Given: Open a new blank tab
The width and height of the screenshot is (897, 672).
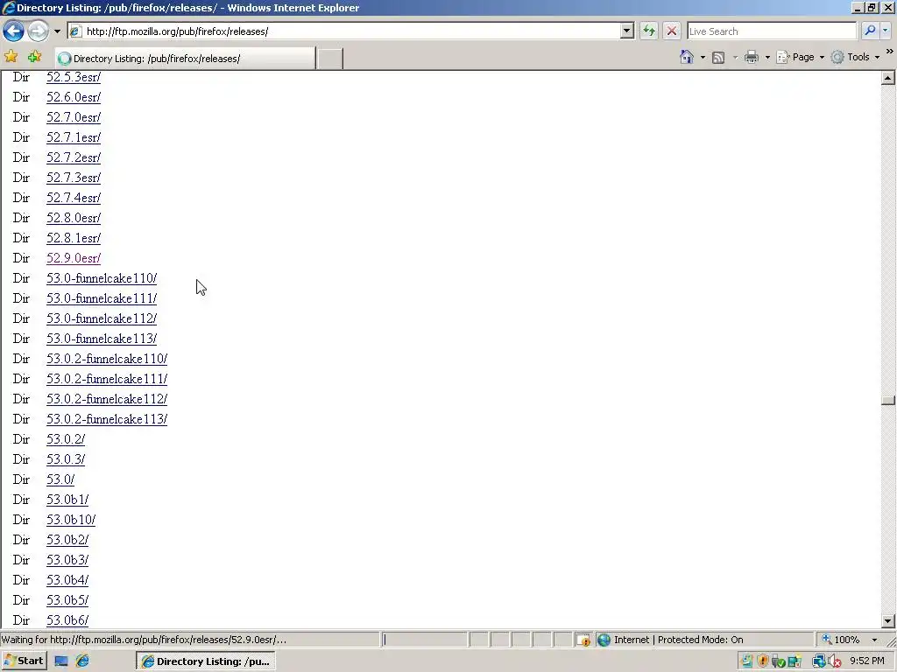Looking at the screenshot, I should [x=329, y=59].
